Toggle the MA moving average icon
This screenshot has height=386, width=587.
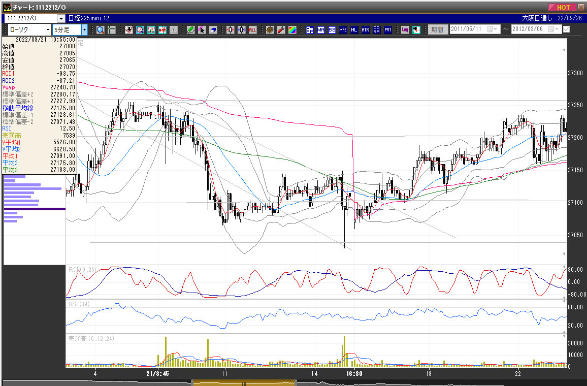click(321, 30)
